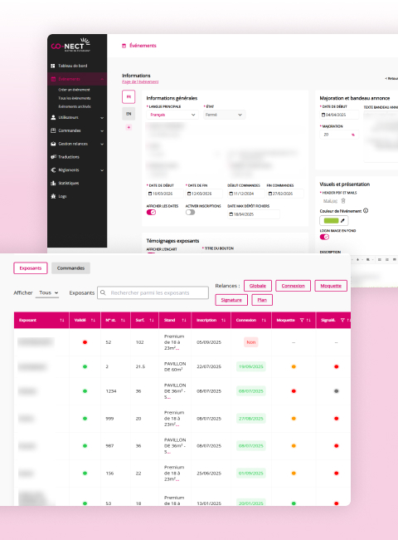Expand the Commandes sidebar menu chevron

pyautogui.click(x=102, y=131)
